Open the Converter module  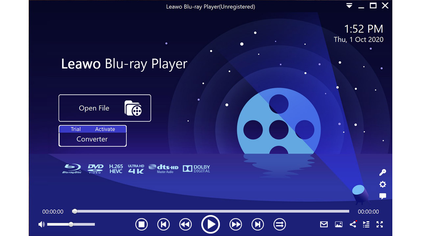(92, 139)
